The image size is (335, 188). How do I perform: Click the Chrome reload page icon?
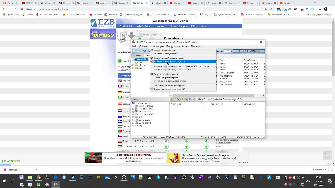(15, 9)
